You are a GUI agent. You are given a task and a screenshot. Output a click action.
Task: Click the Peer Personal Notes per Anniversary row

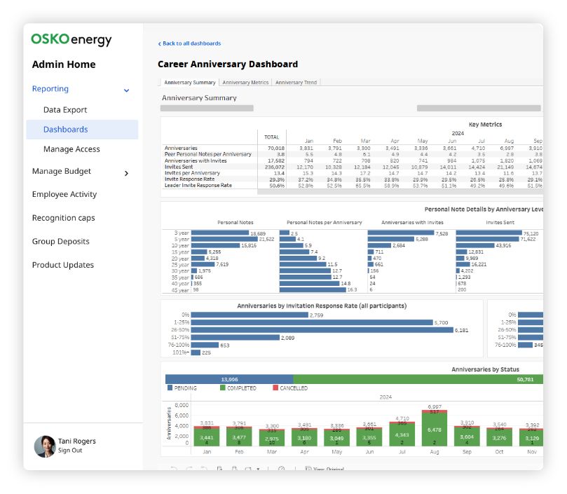pyautogui.click(x=208, y=154)
